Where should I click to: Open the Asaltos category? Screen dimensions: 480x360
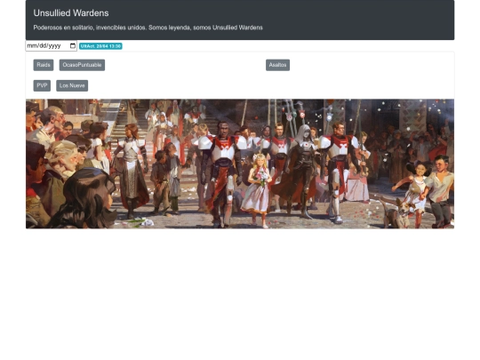[277, 65]
